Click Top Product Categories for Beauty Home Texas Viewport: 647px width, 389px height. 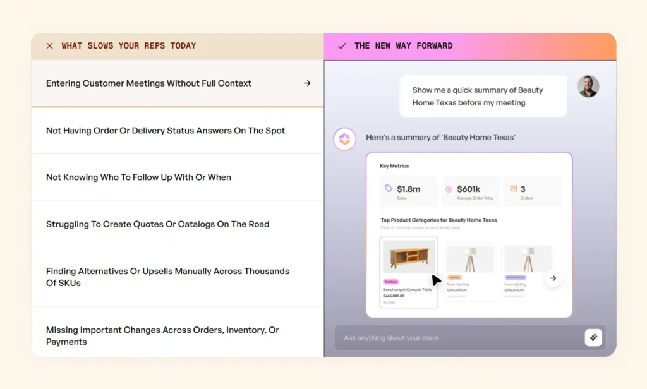click(x=438, y=220)
